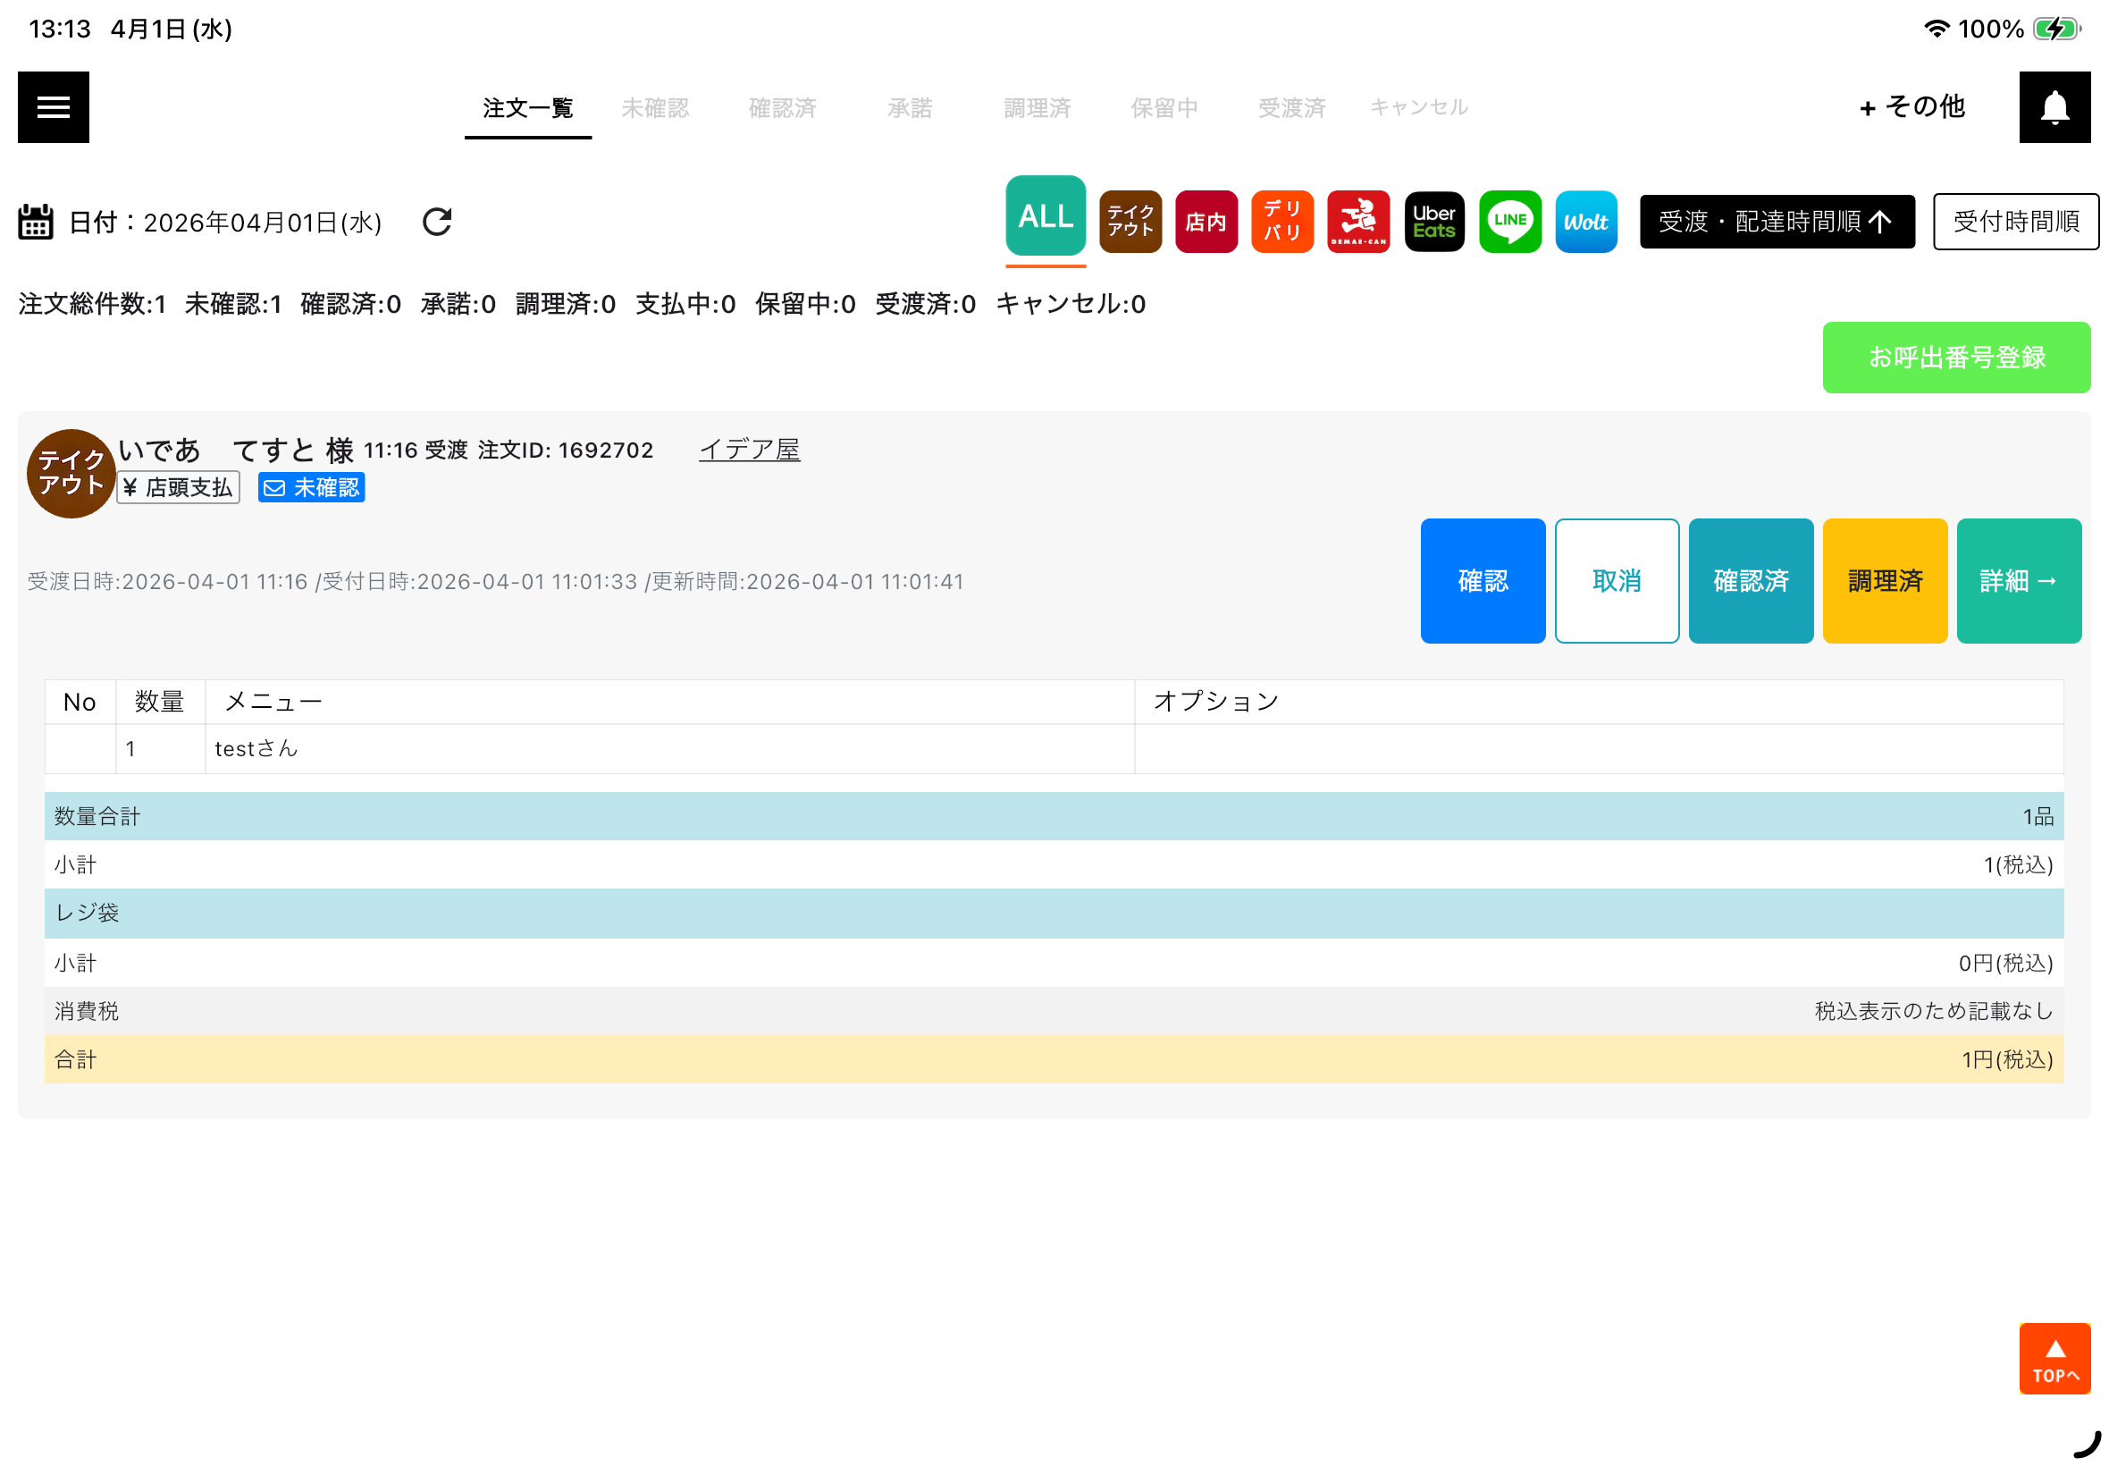Image resolution: width=2109 pixels, height=1466 pixels.
Task: Filter by Wolt channel icon
Action: tap(1585, 222)
